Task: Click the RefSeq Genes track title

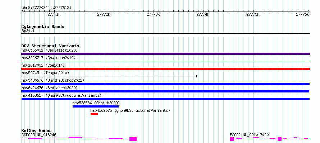Action: click(37, 130)
